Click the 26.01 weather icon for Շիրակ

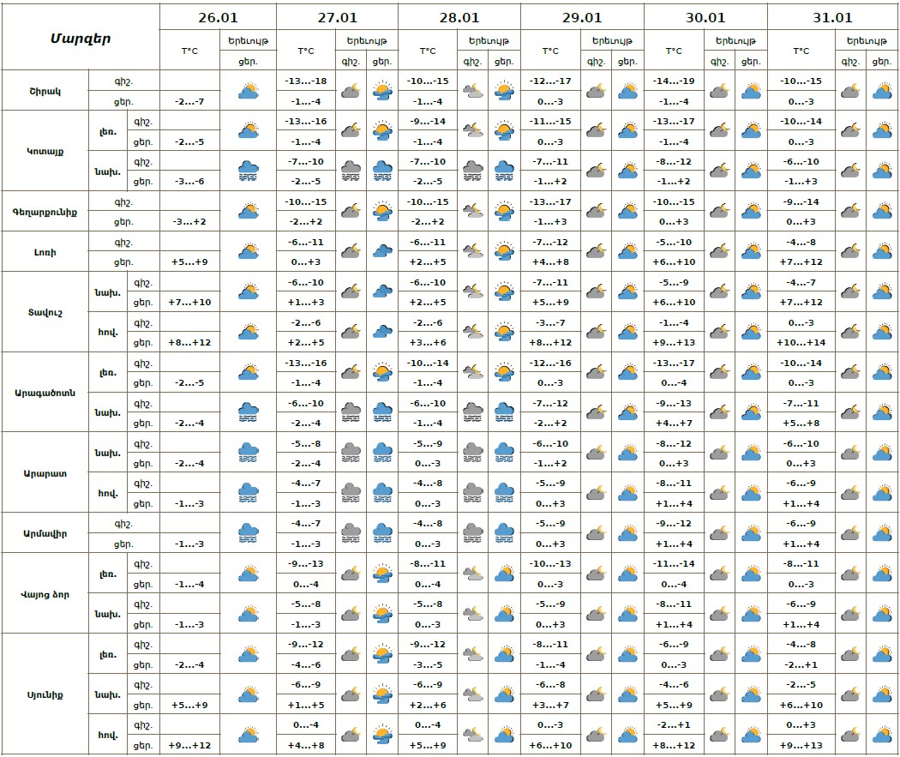(249, 91)
